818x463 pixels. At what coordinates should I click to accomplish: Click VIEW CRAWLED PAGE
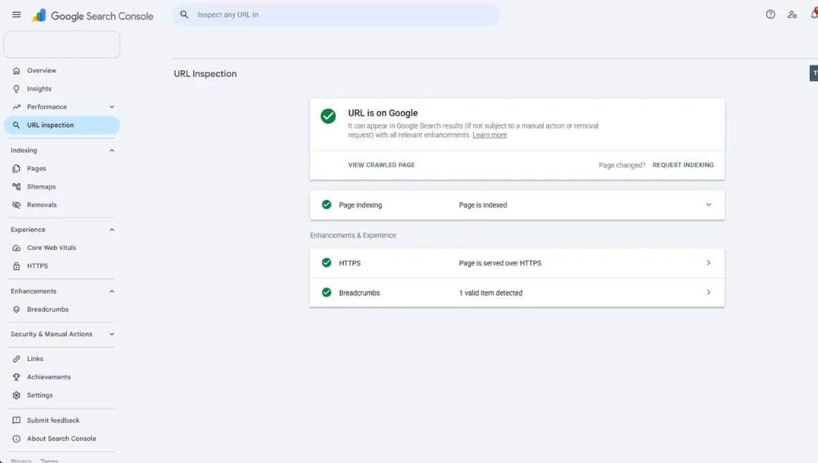point(381,165)
